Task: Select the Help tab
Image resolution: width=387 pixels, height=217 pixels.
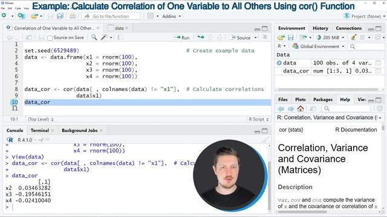Action: click(x=345, y=99)
